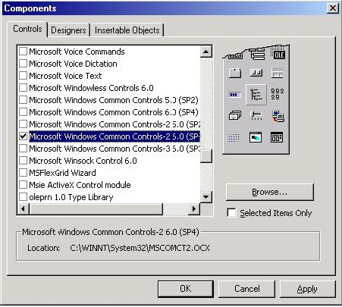342x307 pixels.
Task: Click the dotted grid icon in the preview
Action: [x=234, y=138]
